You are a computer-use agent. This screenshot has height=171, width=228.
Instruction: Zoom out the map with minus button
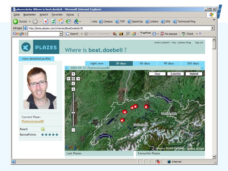(73, 130)
